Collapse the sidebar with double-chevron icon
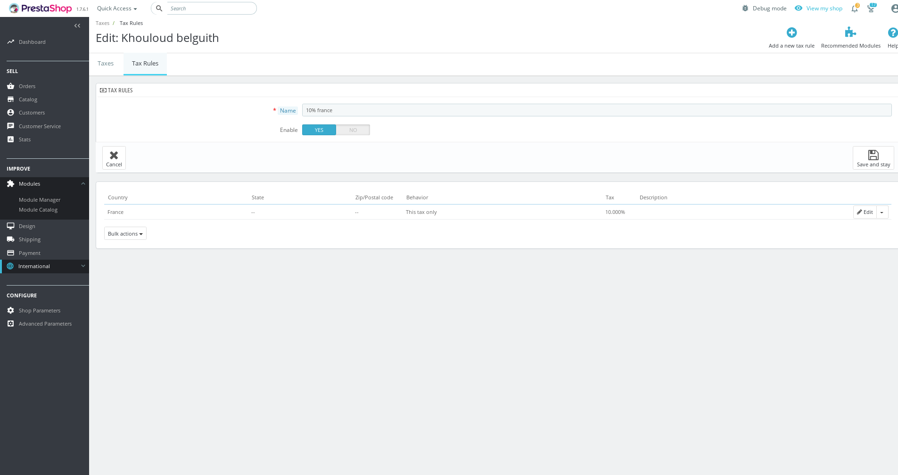 (x=77, y=26)
